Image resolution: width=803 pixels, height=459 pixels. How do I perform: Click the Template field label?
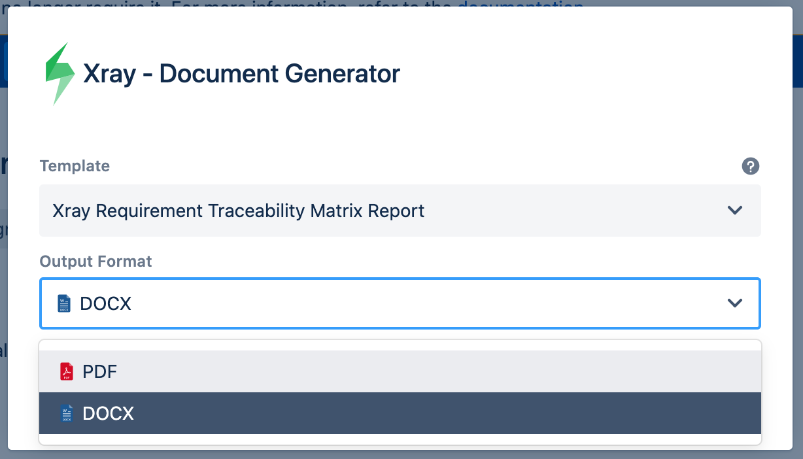tap(75, 166)
